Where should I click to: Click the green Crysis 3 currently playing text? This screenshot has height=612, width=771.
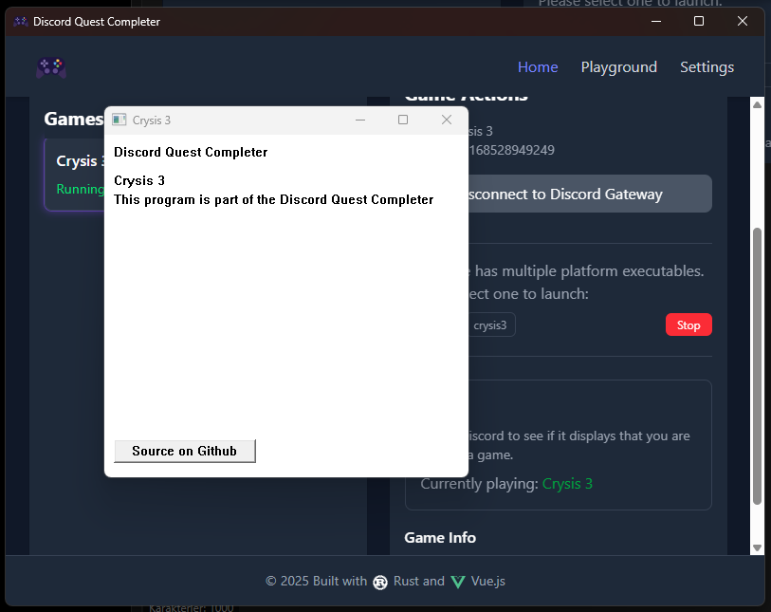[567, 484]
